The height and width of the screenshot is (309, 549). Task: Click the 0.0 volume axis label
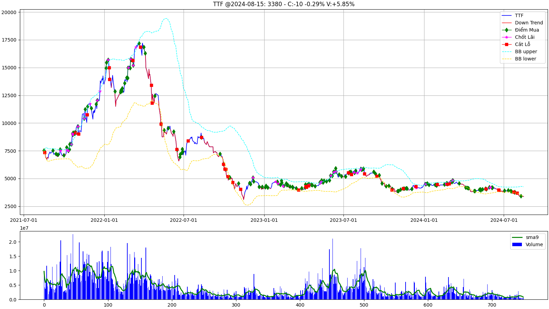(x=13, y=300)
